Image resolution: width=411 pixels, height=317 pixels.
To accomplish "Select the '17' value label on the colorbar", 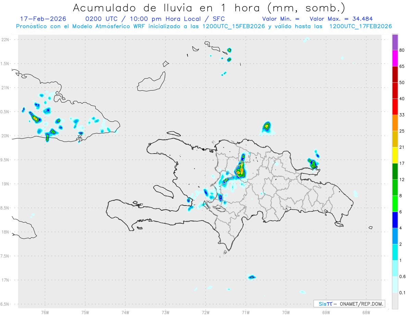I will pos(402,163).
